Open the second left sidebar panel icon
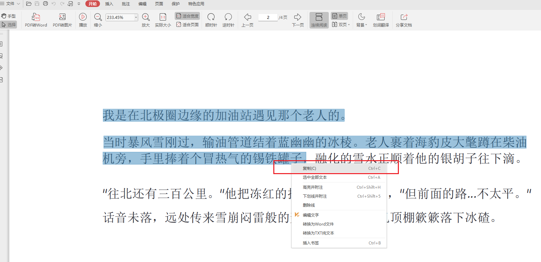541x262 pixels. tap(1, 56)
